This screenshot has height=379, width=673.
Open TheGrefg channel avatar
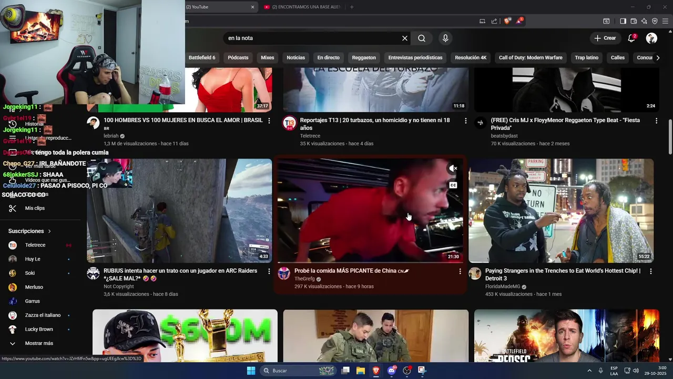284,273
